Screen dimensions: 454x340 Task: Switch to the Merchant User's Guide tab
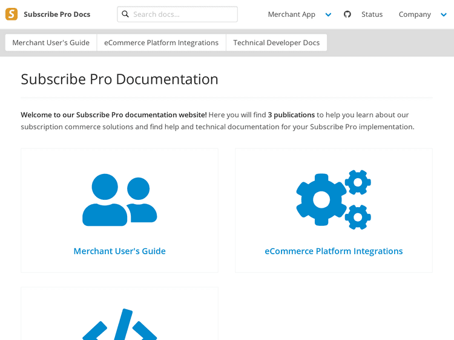click(x=51, y=42)
